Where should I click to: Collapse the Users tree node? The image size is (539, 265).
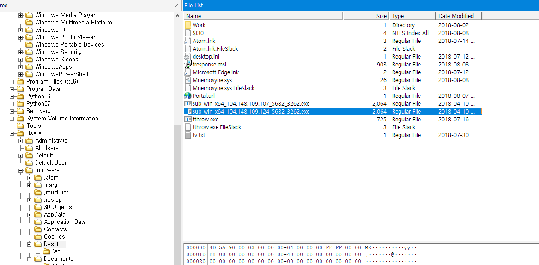pyautogui.click(x=12, y=133)
